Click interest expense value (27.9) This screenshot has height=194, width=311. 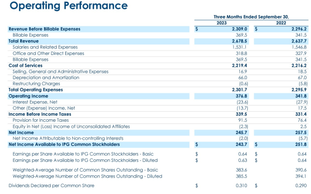click(302, 102)
